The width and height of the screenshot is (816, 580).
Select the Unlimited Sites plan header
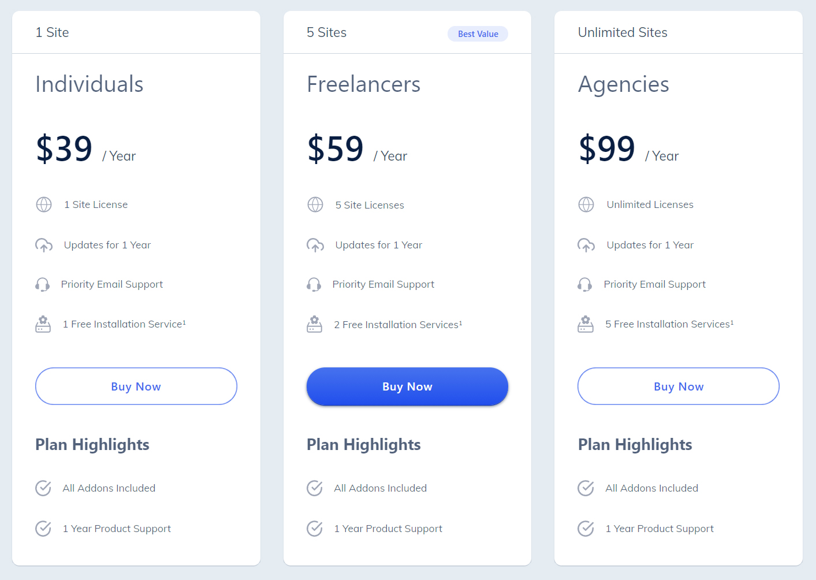coord(622,32)
